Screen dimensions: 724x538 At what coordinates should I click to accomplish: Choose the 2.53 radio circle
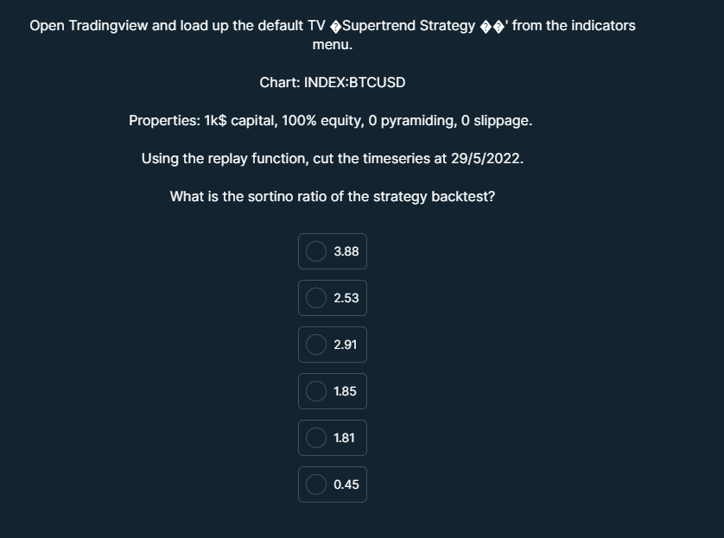click(x=316, y=298)
